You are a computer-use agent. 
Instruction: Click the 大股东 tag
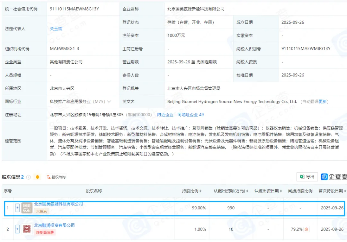click(x=41, y=211)
